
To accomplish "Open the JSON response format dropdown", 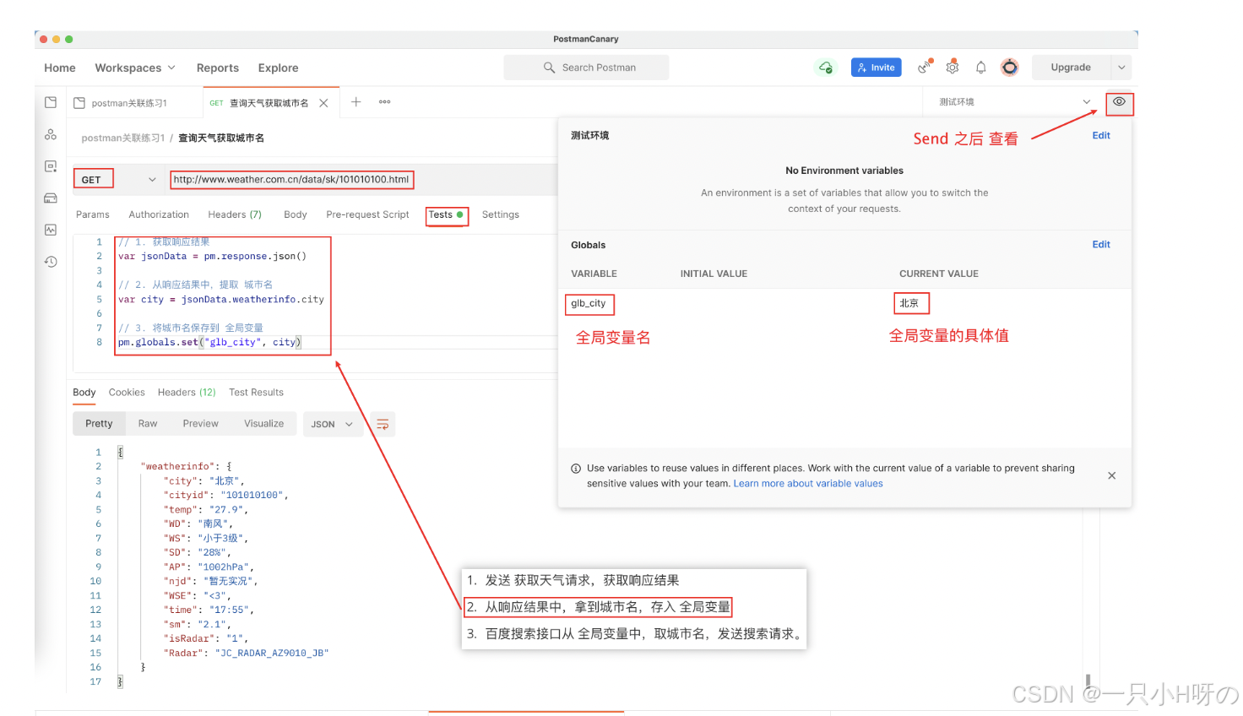I will coord(333,424).
